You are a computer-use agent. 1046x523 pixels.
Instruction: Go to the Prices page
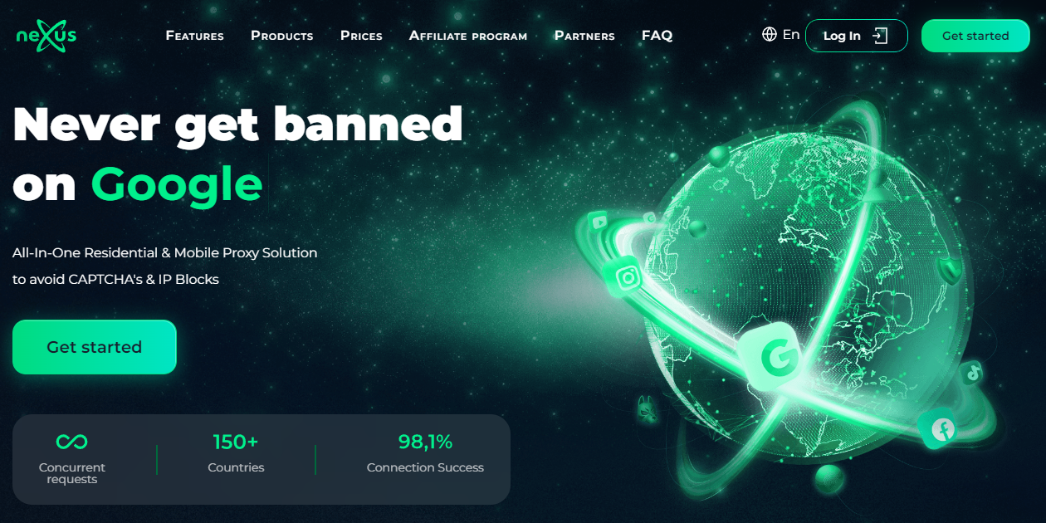(x=361, y=36)
